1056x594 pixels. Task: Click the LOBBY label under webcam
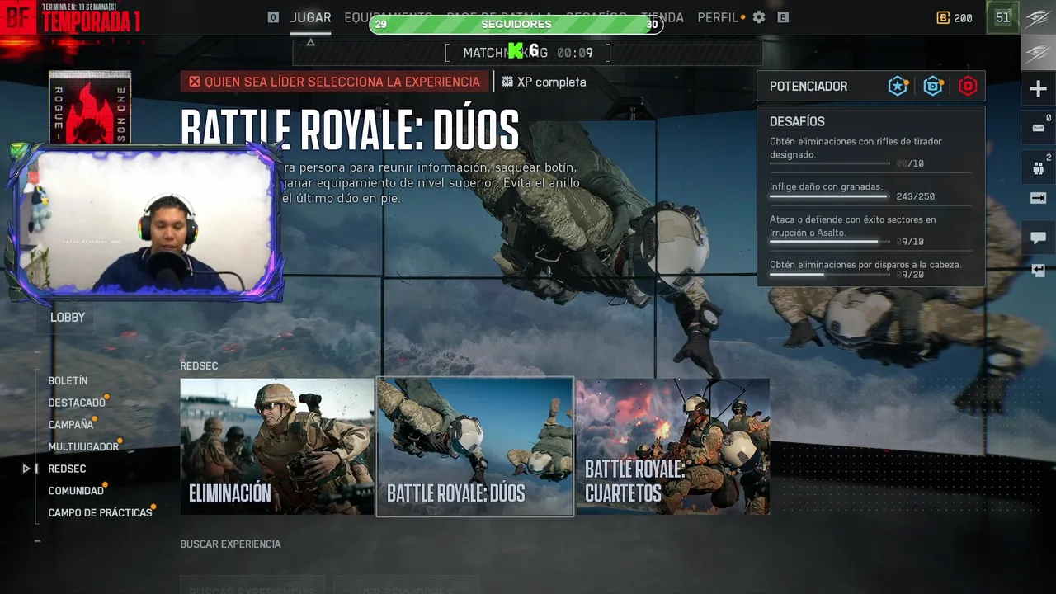click(x=68, y=317)
